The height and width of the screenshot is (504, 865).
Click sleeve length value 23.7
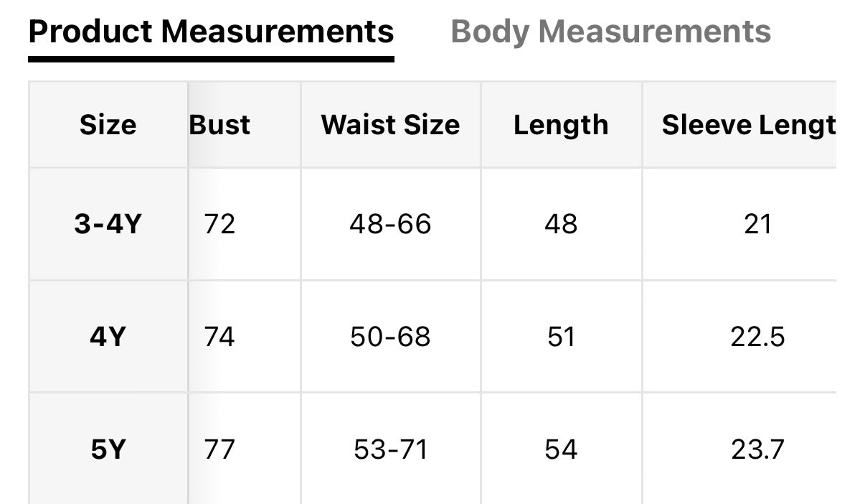pyautogui.click(x=757, y=449)
